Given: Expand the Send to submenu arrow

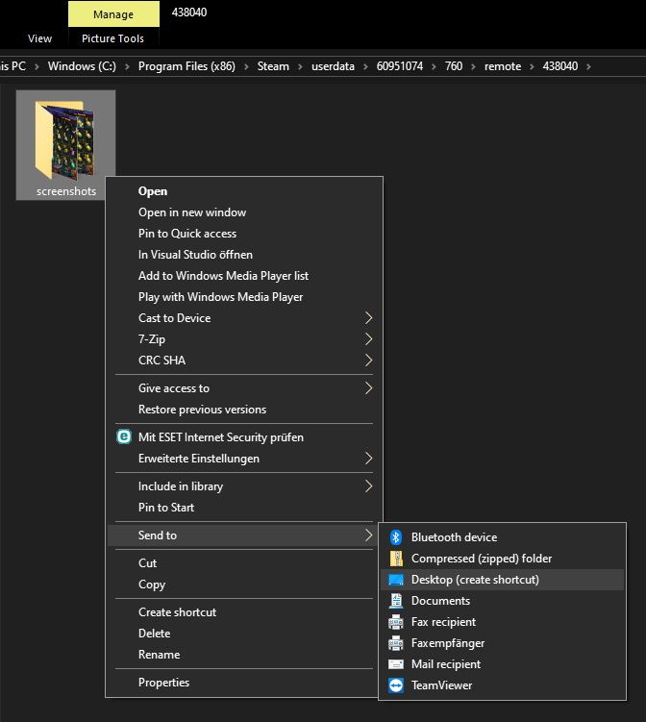Looking at the screenshot, I should click(368, 535).
